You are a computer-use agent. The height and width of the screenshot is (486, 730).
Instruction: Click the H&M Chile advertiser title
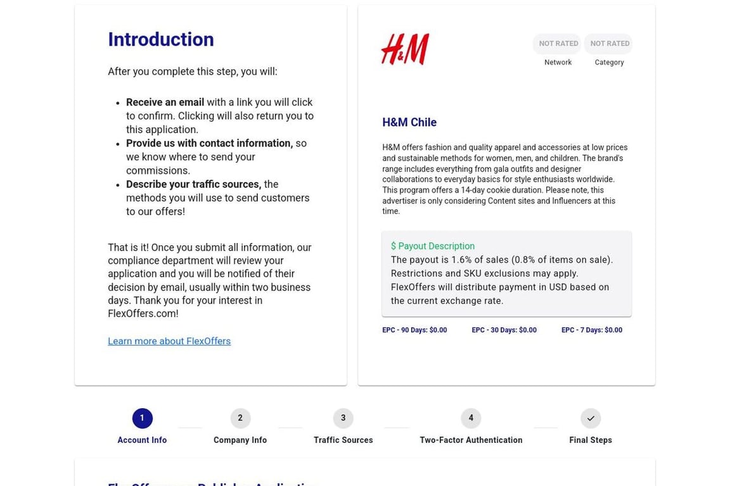409,122
